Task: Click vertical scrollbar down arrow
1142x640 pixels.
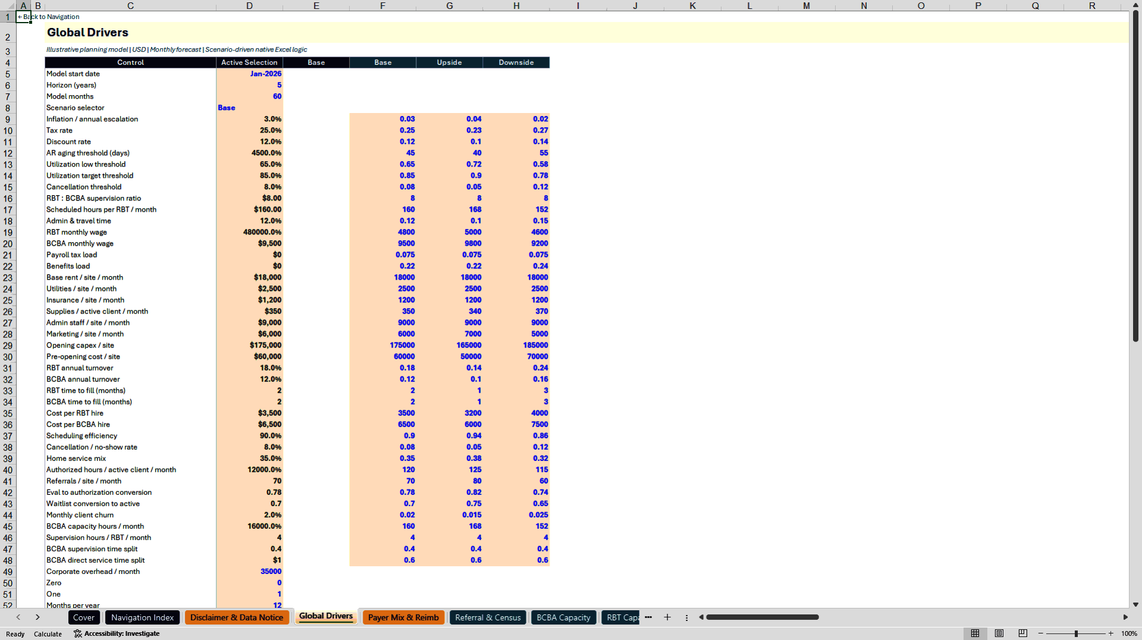Action: [1135, 604]
